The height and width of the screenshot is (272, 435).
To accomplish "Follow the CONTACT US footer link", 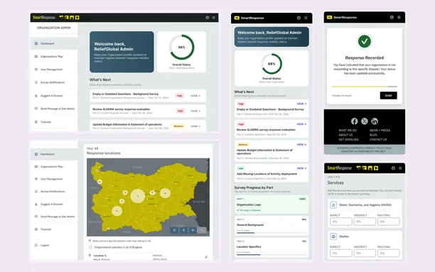I will pos(378,139).
